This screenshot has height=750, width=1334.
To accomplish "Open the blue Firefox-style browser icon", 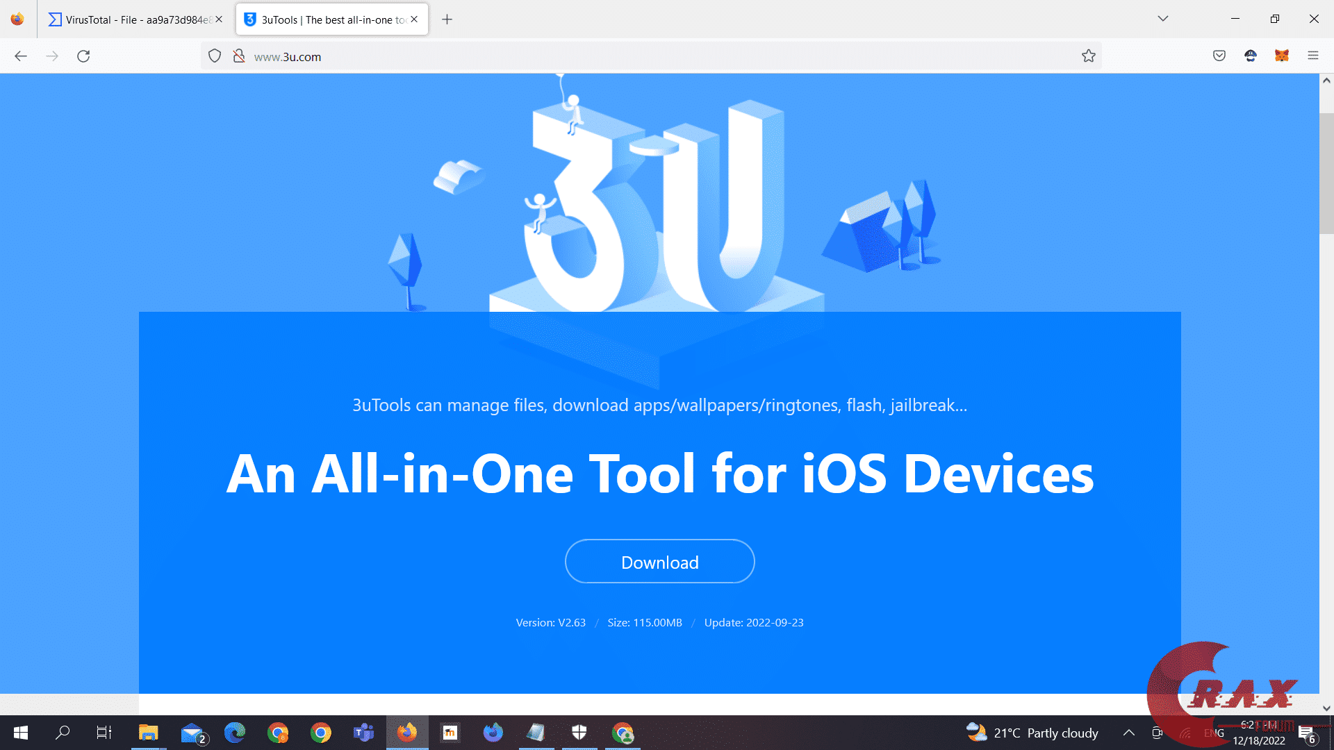I will [493, 733].
